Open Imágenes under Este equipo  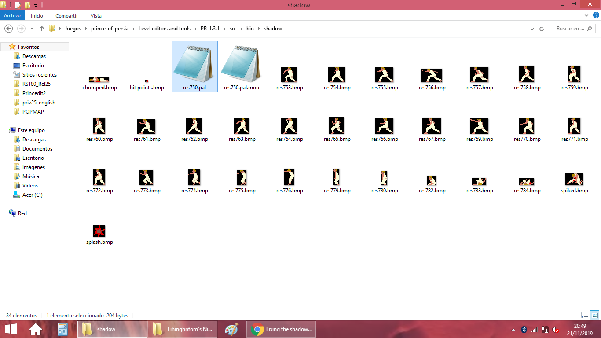tap(33, 167)
